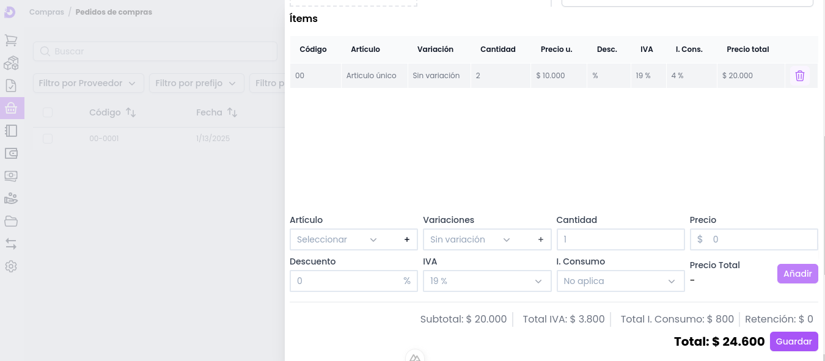Click the plus icon beside Variaciones selector

tap(540, 239)
